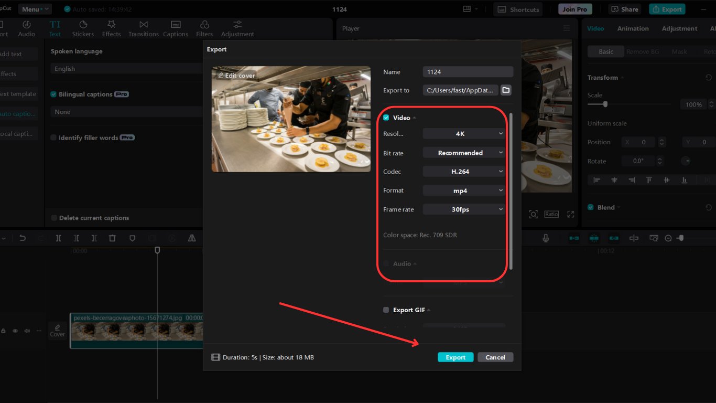The image size is (716, 403).
Task: Click the Export button in the dialog
Action: (x=455, y=357)
